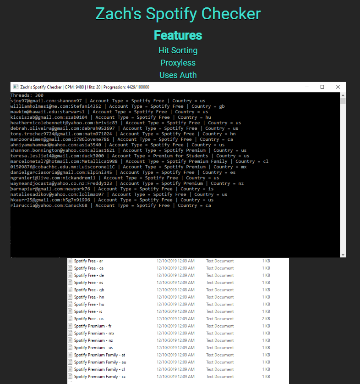Viewport: 360px width, 384px height.
Task: Select the file name 'Spotify Free - de'
Action: pyautogui.click(x=89, y=275)
